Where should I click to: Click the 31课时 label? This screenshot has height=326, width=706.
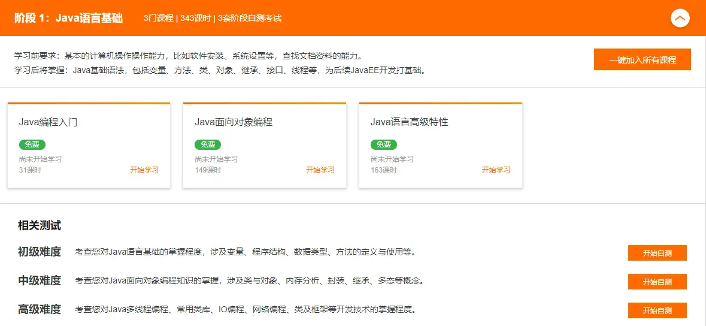click(30, 170)
